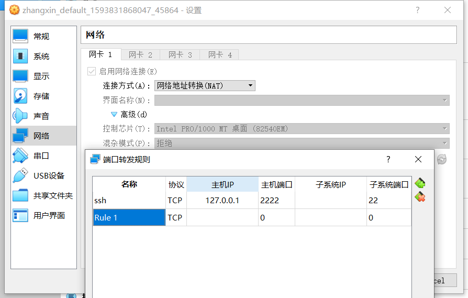
Task: Collapse the 高级 advanced section
Action: tap(114, 114)
